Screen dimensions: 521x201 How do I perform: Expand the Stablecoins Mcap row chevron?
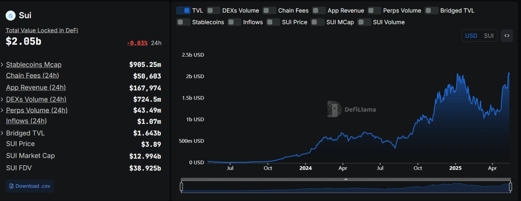coord(2,65)
